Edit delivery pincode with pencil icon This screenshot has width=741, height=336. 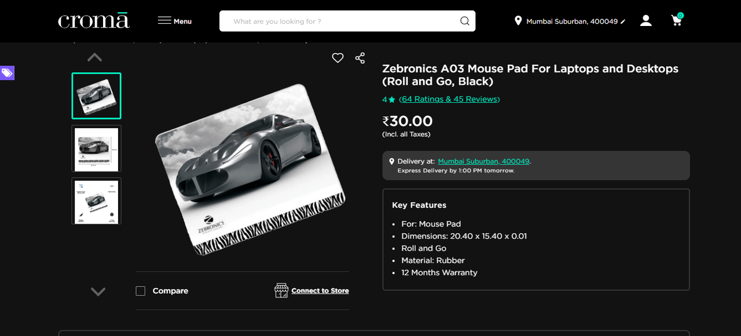(x=623, y=22)
